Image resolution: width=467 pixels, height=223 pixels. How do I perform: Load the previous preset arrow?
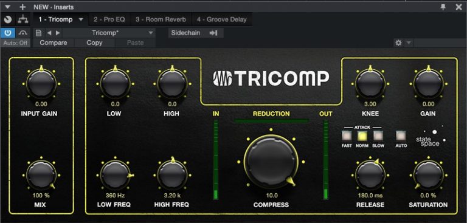(49, 33)
